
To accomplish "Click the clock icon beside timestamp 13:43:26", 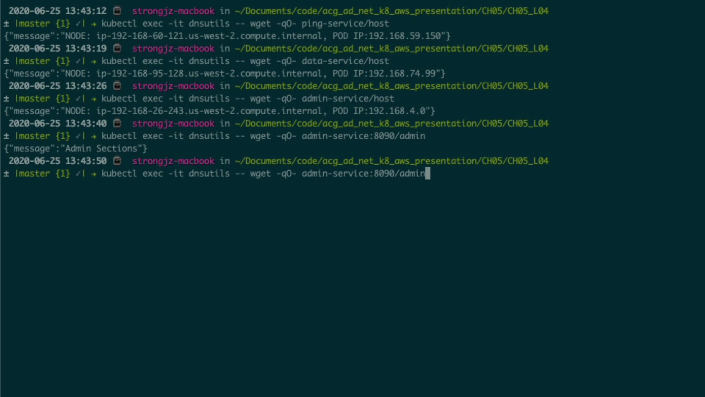I will tap(117, 86).
